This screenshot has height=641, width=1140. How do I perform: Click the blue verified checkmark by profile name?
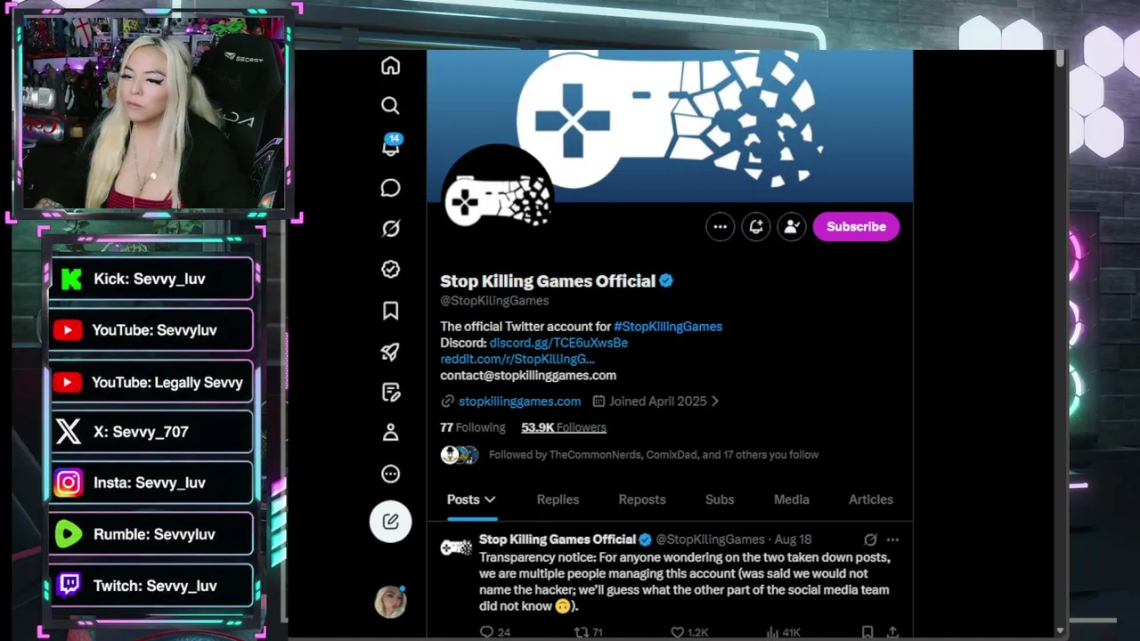tap(666, 281)
